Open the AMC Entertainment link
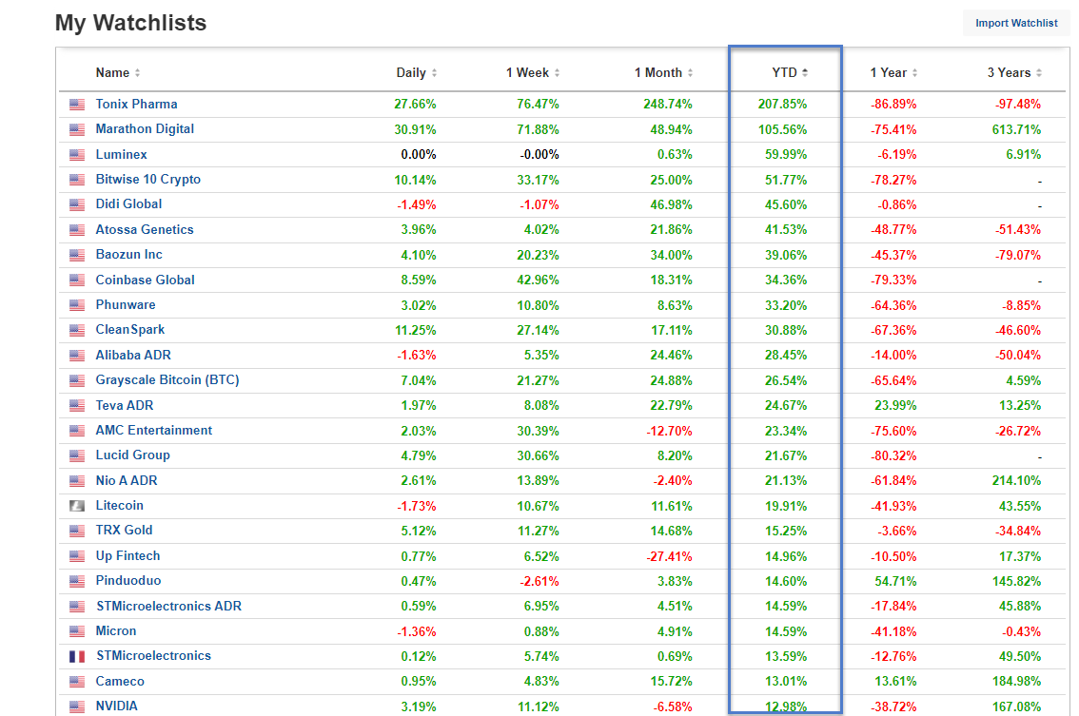The height and width of the screenshot is (716, 1079). click(x=154, y=430)
